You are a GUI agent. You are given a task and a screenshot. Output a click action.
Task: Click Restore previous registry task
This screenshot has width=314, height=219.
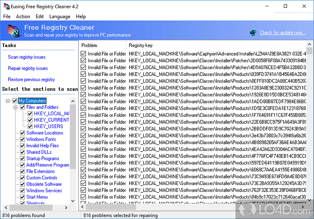31,80
